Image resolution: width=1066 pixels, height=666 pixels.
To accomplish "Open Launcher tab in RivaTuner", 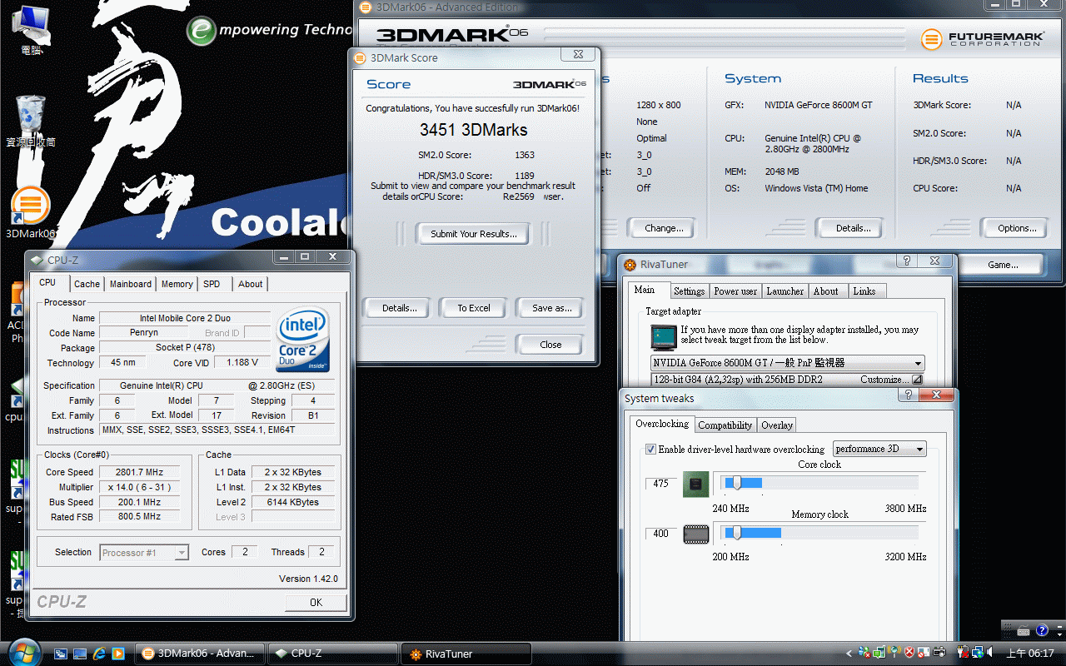I will click(785, 291).
